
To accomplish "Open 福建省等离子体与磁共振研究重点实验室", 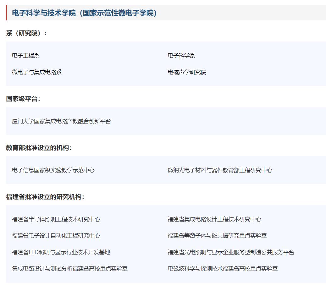I will pos(217,236).
